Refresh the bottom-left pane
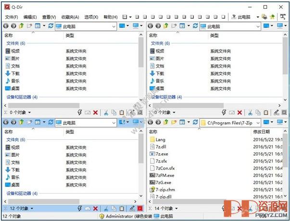 [50, 122]
